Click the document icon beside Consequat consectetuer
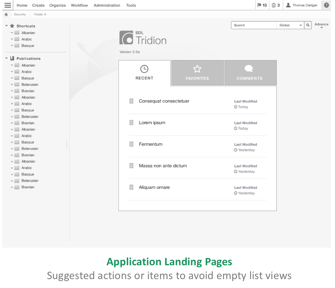335x288 pixels. tap(132, 101)
